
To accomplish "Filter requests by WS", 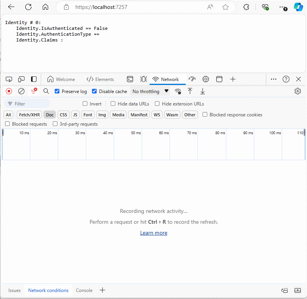I will coord(157,115).
